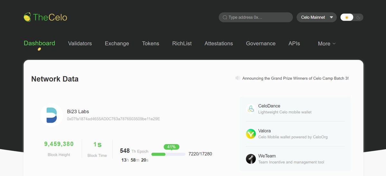386x176 pixels.
Task: Click the WeTeam tool icon
Action: (251, 159)
